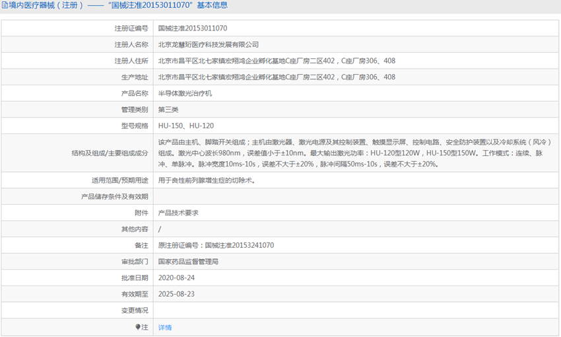Image resolution: width=561 pixels, height=337 pixels.
Task: Click the address value in 注册人住所 row
Action: click(x=277, y=61)
